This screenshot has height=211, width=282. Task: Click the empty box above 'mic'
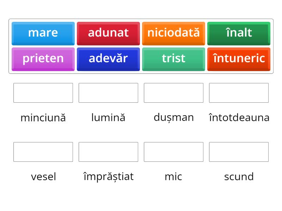[x=173, y=152]
